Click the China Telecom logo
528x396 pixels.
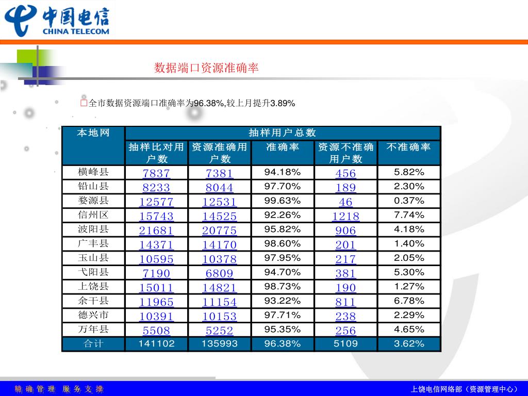tap(57, 21)
